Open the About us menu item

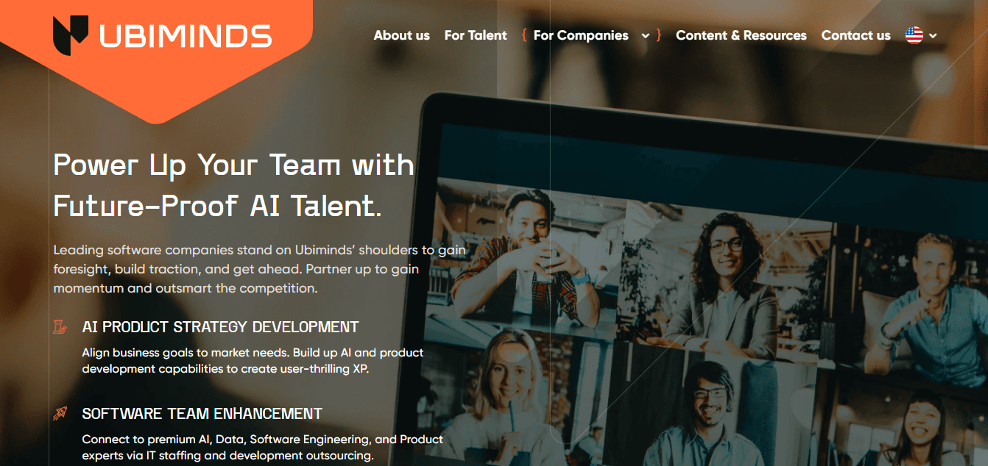point(402,35)
